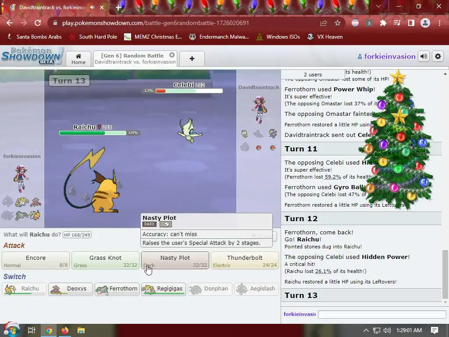Show hidden tray icons chevron
Image resolution: width=449 pixels, height=337 pixels.
point(366,330)
